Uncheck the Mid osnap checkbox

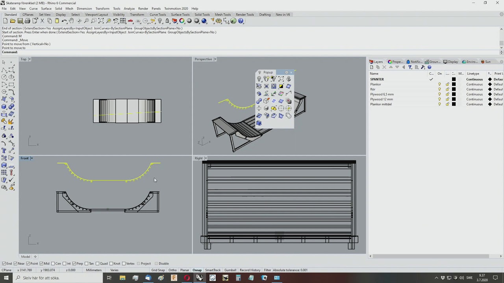point(41,264)
